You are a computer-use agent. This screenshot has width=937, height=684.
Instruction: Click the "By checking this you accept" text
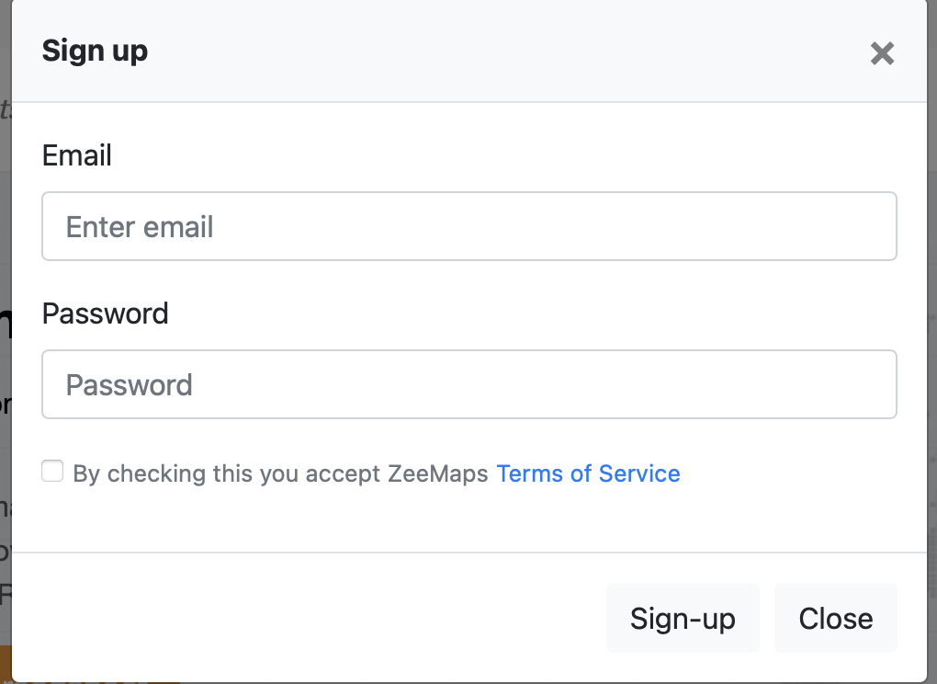tap(226, 474)
